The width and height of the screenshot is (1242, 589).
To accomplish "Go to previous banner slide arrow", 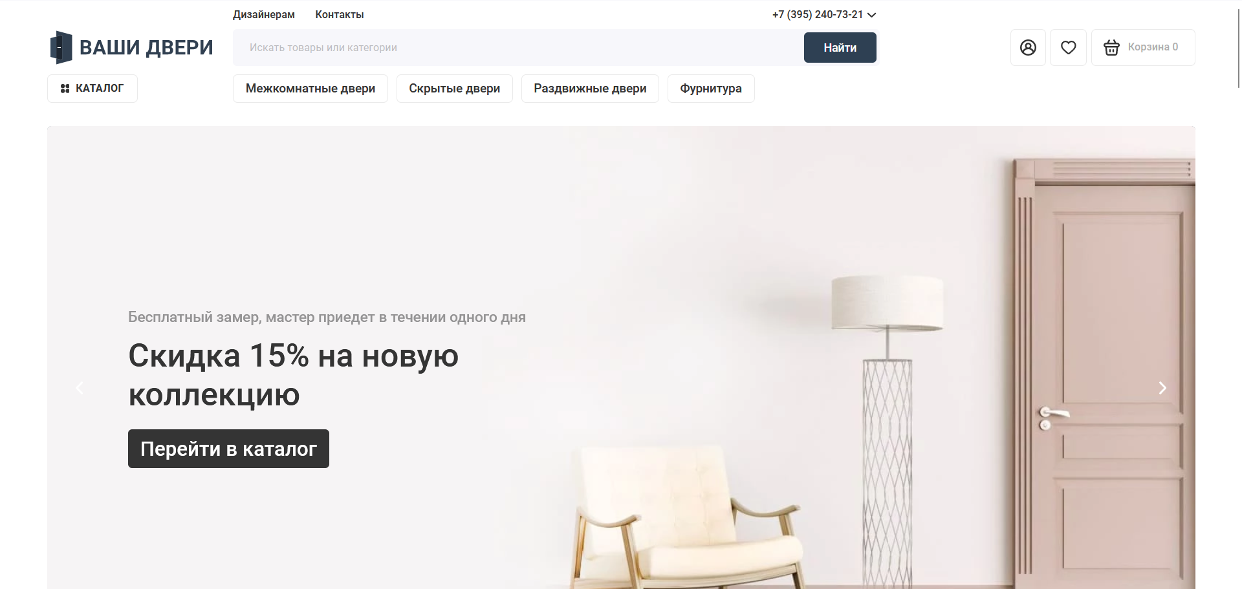I will (80, 388).
